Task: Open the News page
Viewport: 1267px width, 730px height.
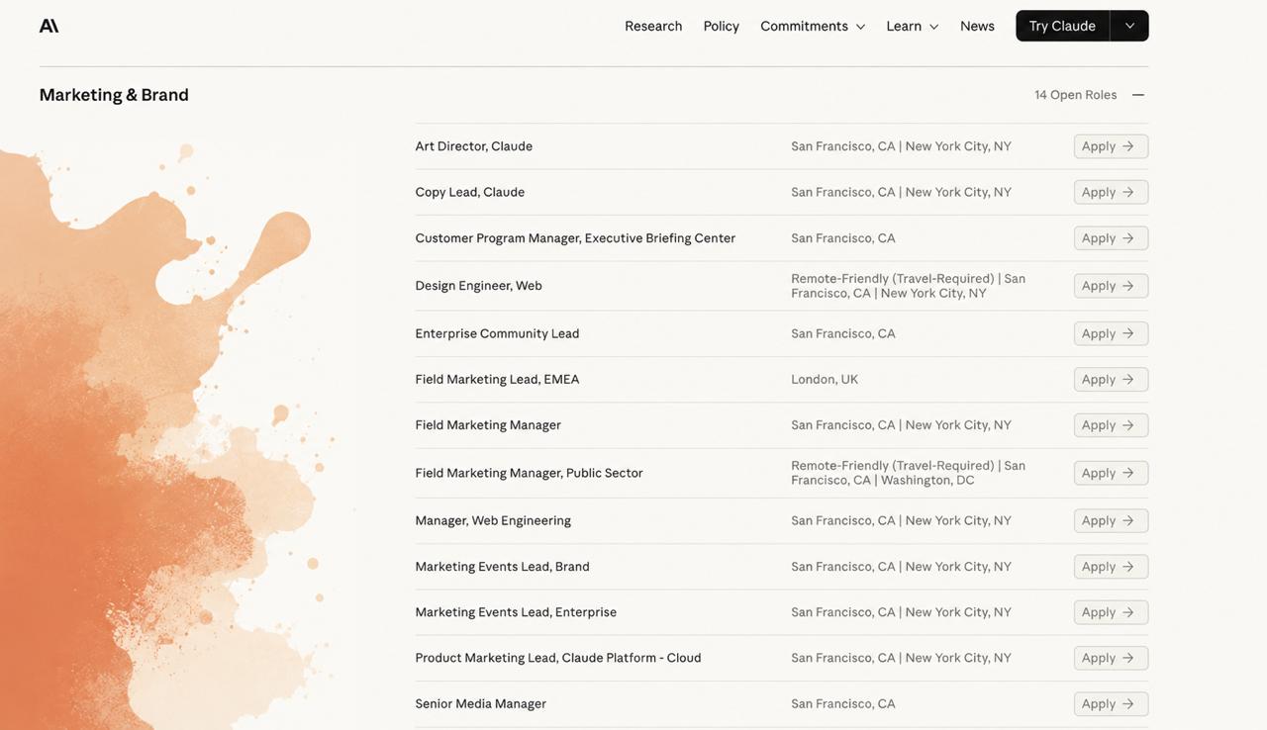Action: (x=977, y=26)
